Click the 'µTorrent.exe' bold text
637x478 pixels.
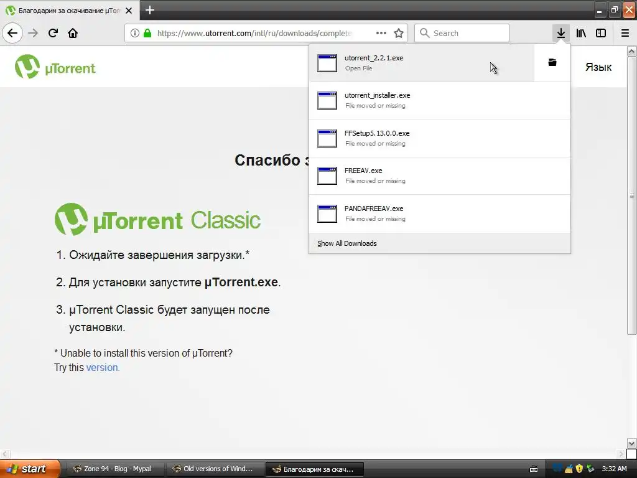241,282
